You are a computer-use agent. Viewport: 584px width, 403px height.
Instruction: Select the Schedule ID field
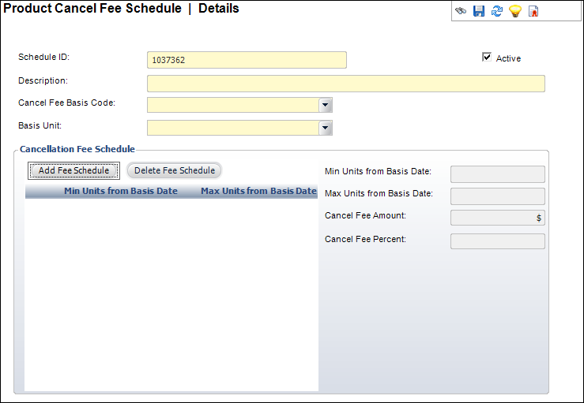(247, 60)
